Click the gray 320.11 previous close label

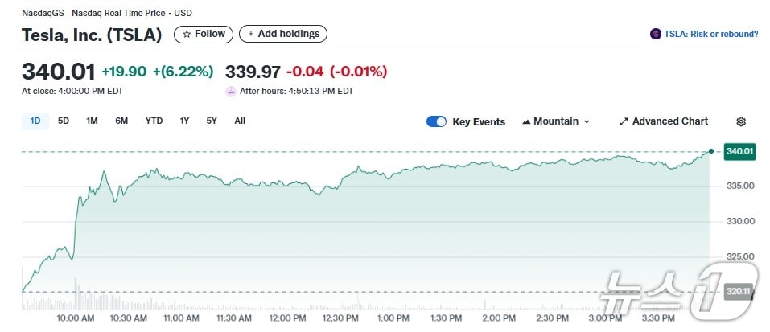739,291
